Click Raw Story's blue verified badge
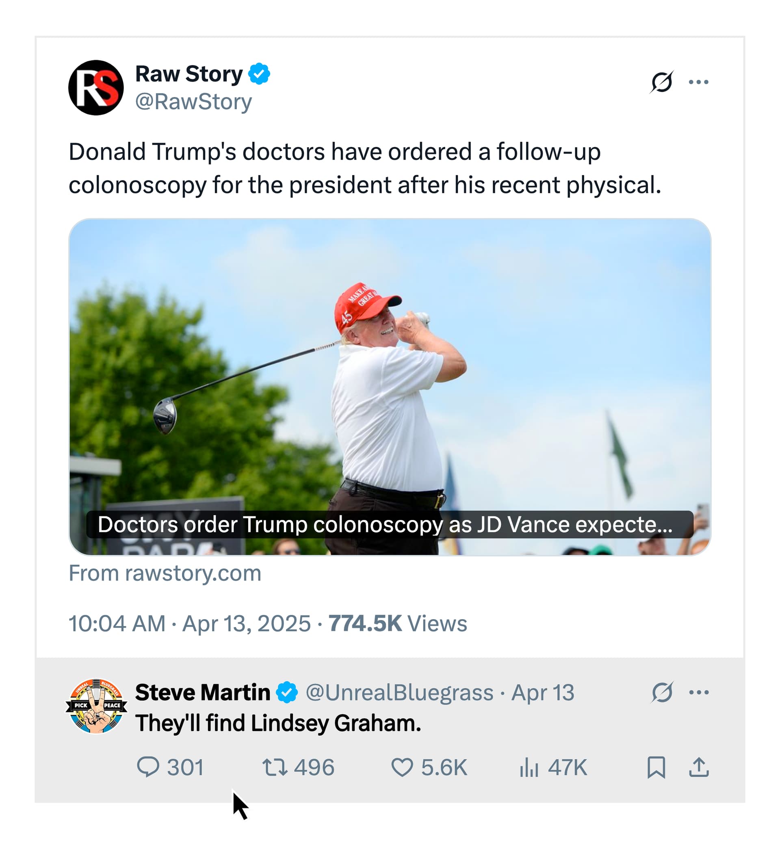 pyautogui.click(x=259, y=74)
